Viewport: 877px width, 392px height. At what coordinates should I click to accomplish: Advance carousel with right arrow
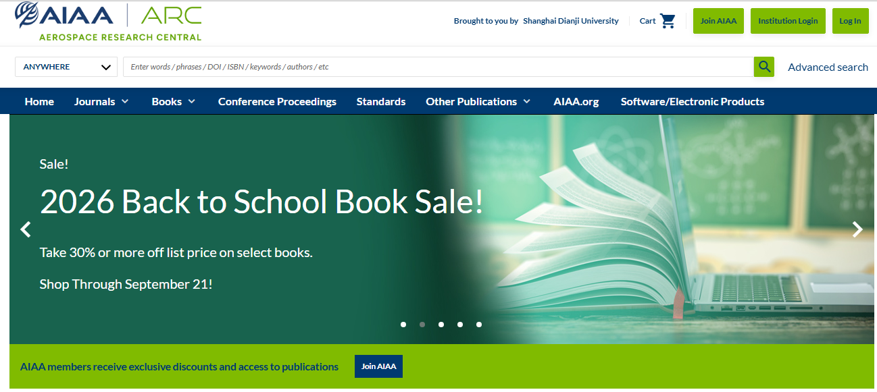point(857,229)
